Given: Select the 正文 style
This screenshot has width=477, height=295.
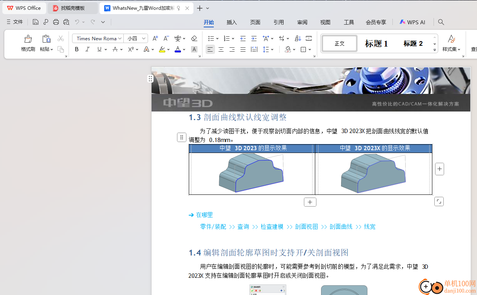Looking at the screenshot, I should click(x=340, y=43).
